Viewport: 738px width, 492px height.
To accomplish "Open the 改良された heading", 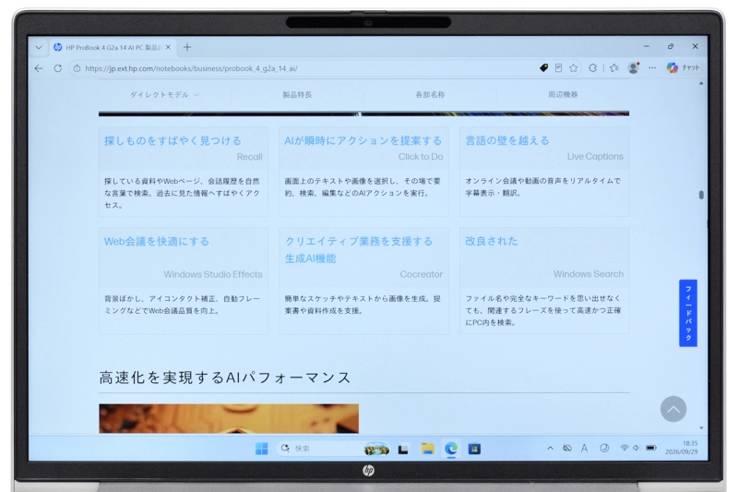I will click(x=491, y=241).
